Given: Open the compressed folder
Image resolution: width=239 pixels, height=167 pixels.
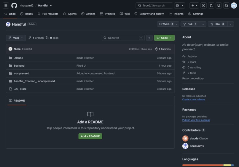Looking at the screenshot, I should tap(21, 73).
